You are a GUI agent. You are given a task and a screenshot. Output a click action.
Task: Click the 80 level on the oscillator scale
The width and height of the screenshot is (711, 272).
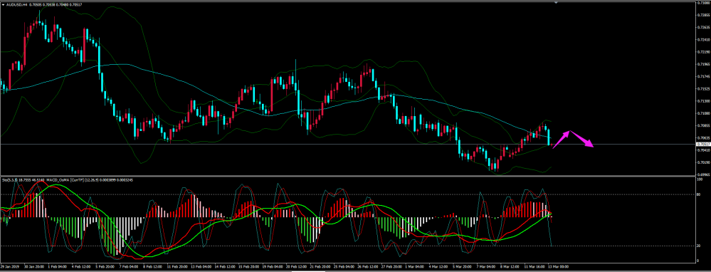(x=698, y=194)
